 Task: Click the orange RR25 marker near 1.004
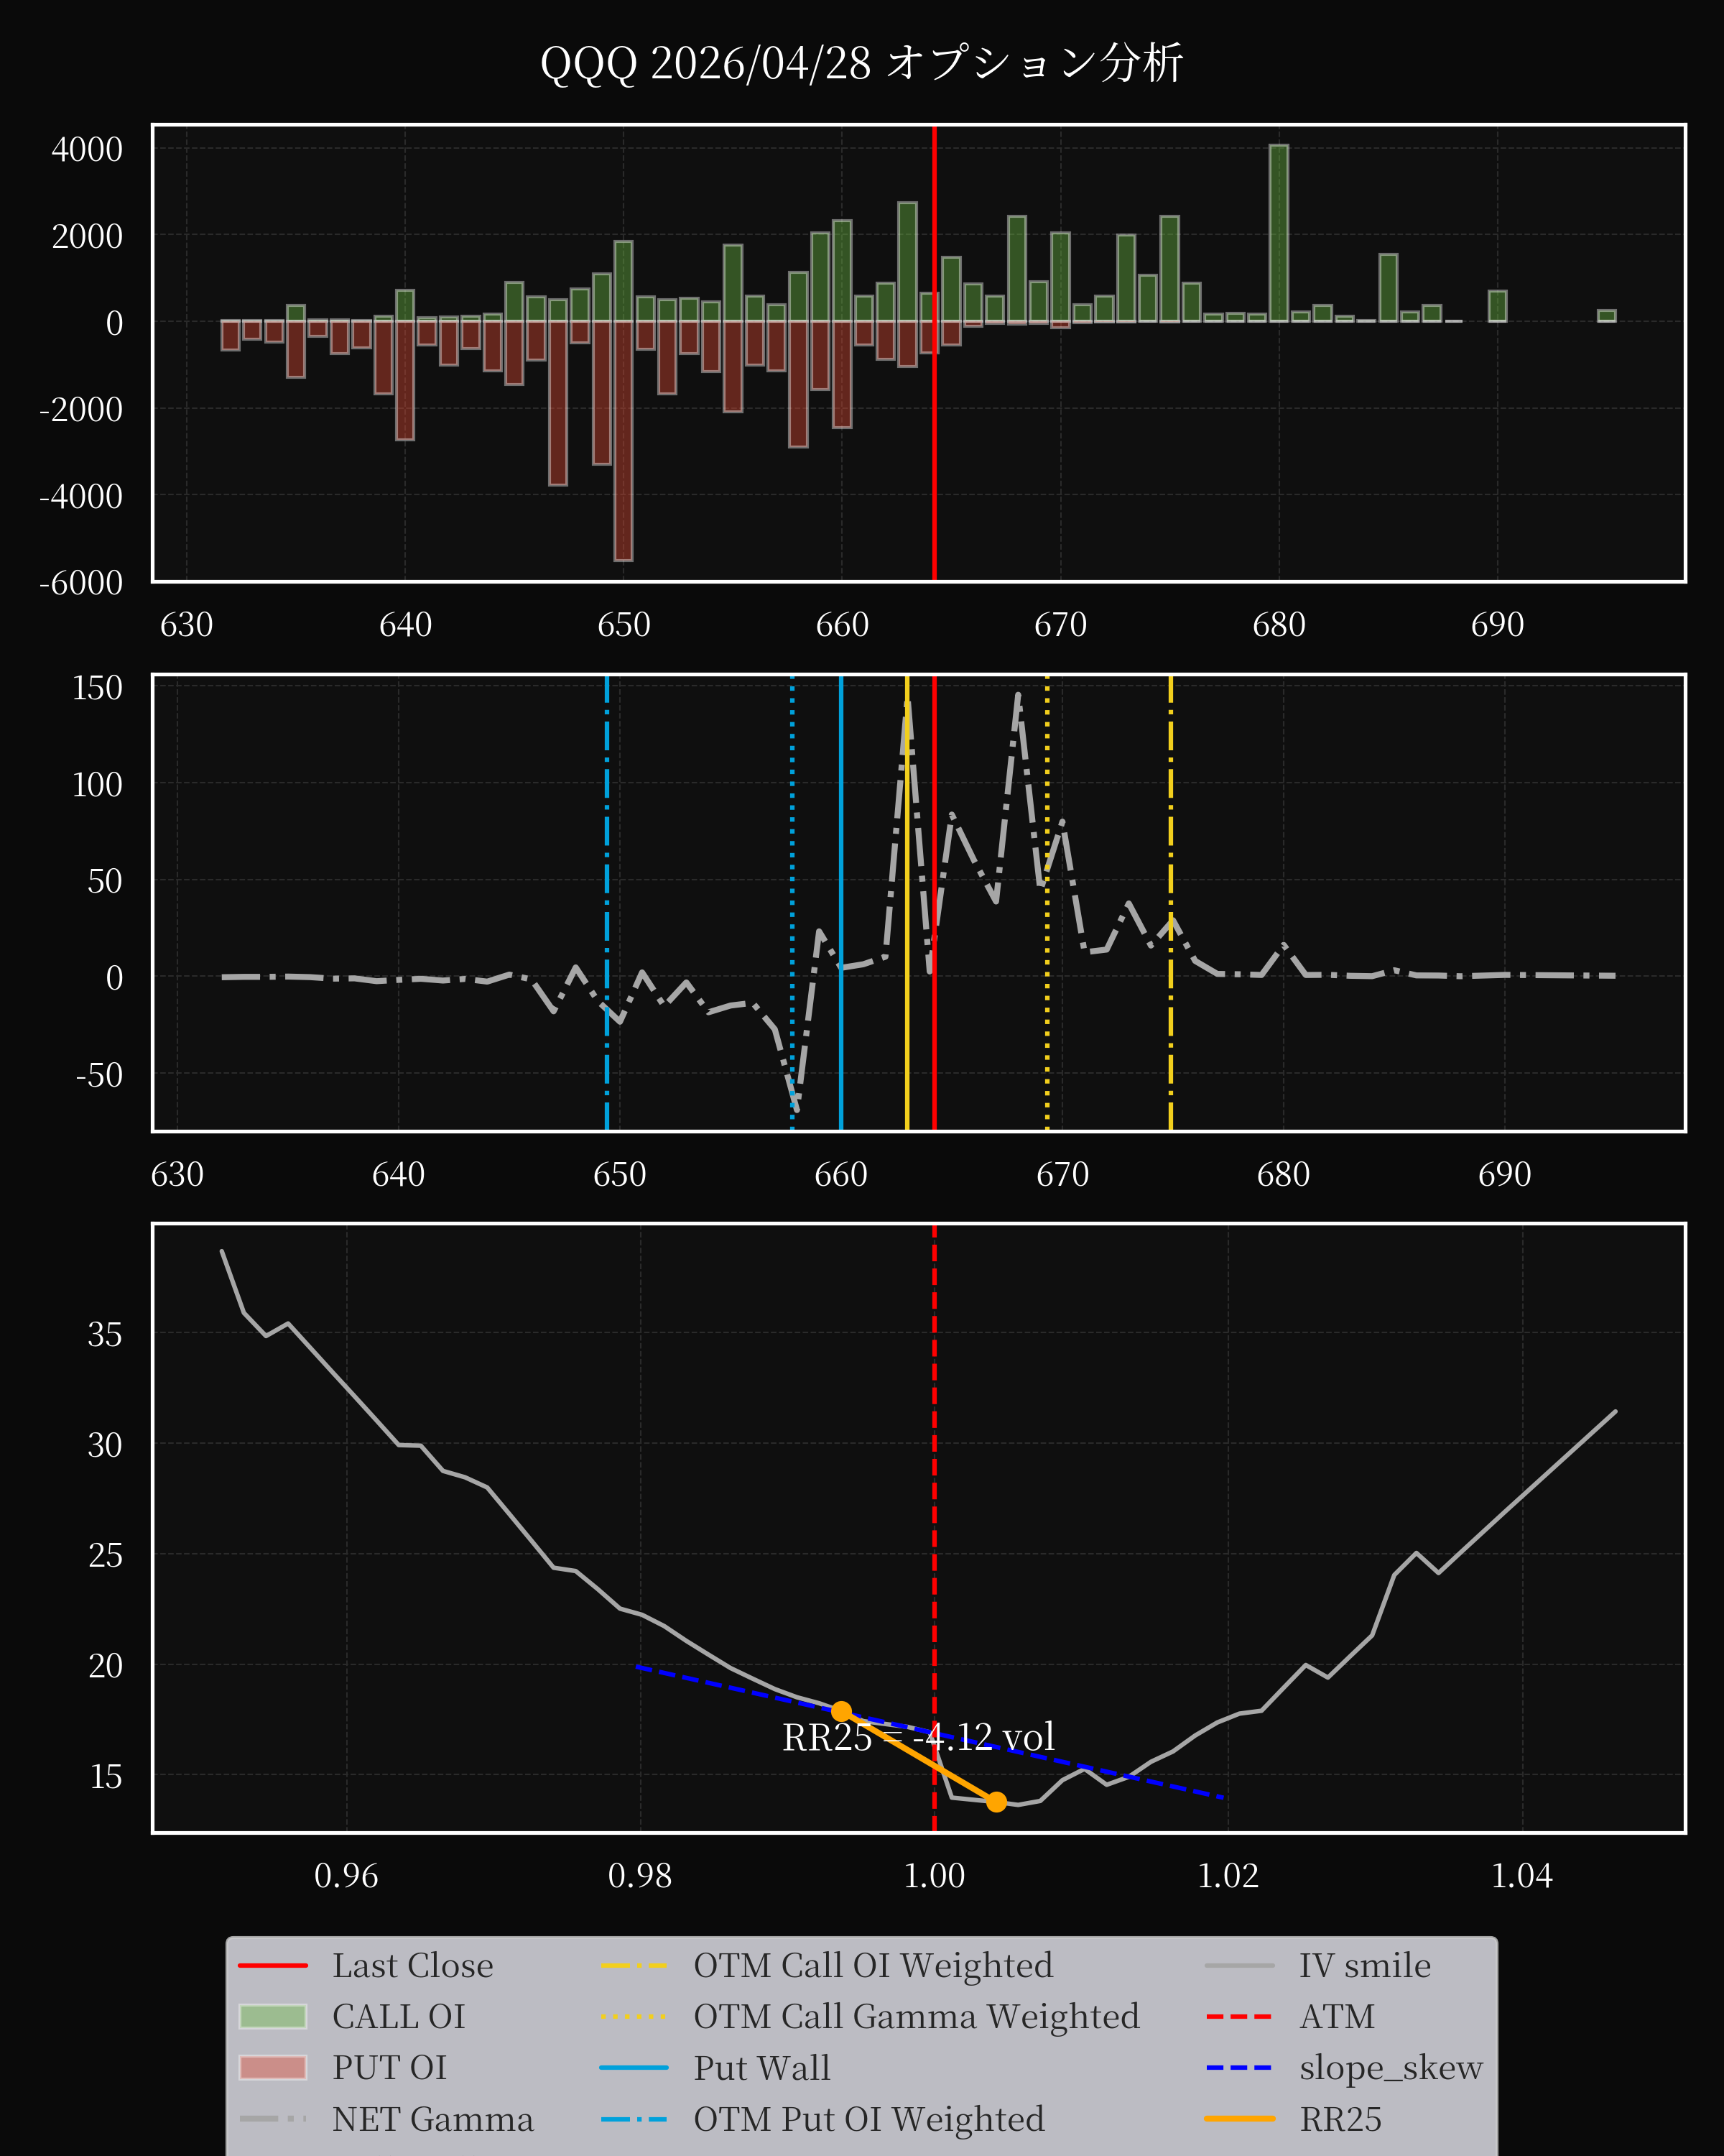click(x=996, y=1802)
